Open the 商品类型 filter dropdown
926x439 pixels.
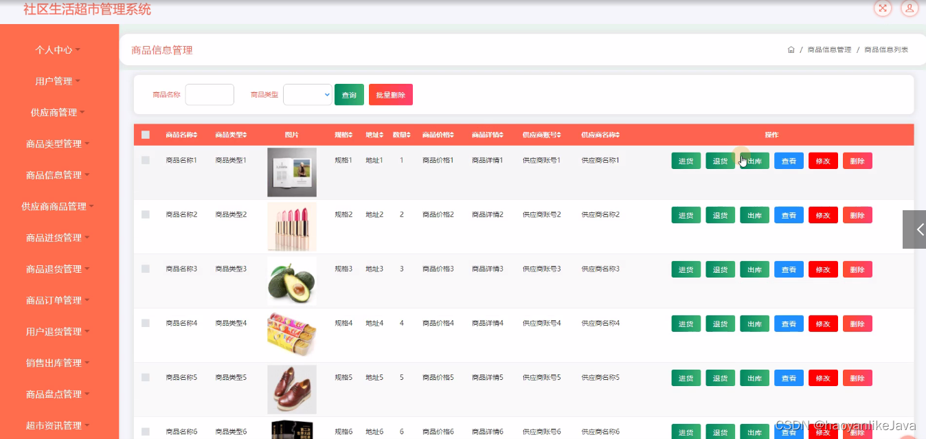point(307,95)
